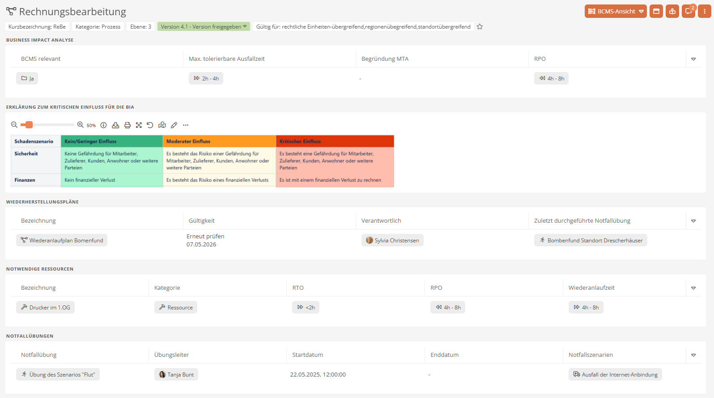Open Sylvia Christensen's profile chip
This screenshot has width=714, height=398.
pos(392,240)
